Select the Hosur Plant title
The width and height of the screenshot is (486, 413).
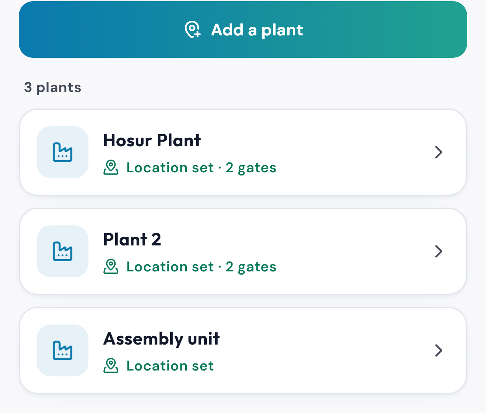tap(152, 140)
